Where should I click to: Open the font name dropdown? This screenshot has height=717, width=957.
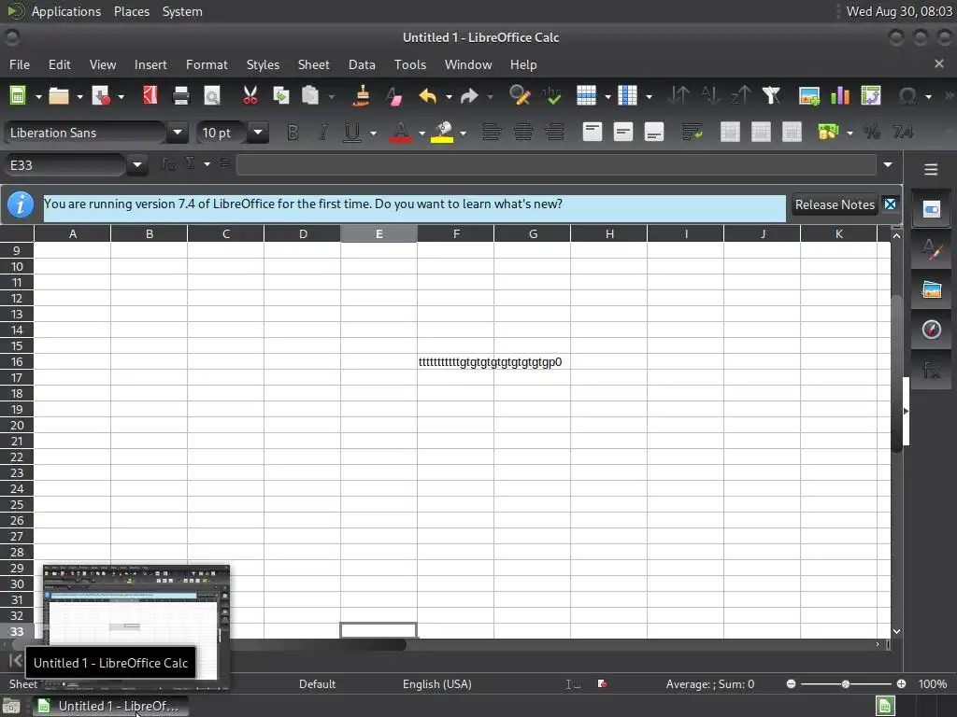(x=178, y=133)
